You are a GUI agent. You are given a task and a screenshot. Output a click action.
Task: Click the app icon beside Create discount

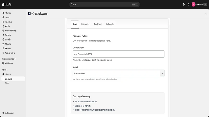click(x=29, y=14)
